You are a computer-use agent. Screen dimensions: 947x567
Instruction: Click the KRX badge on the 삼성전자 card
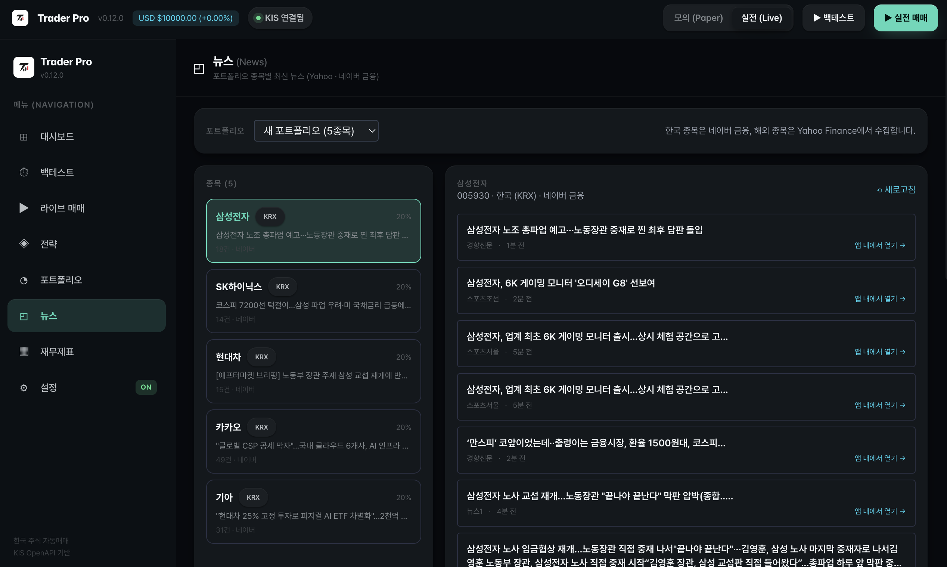270,217
